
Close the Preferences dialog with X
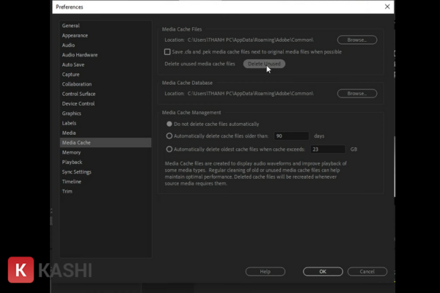pos(387,7)
